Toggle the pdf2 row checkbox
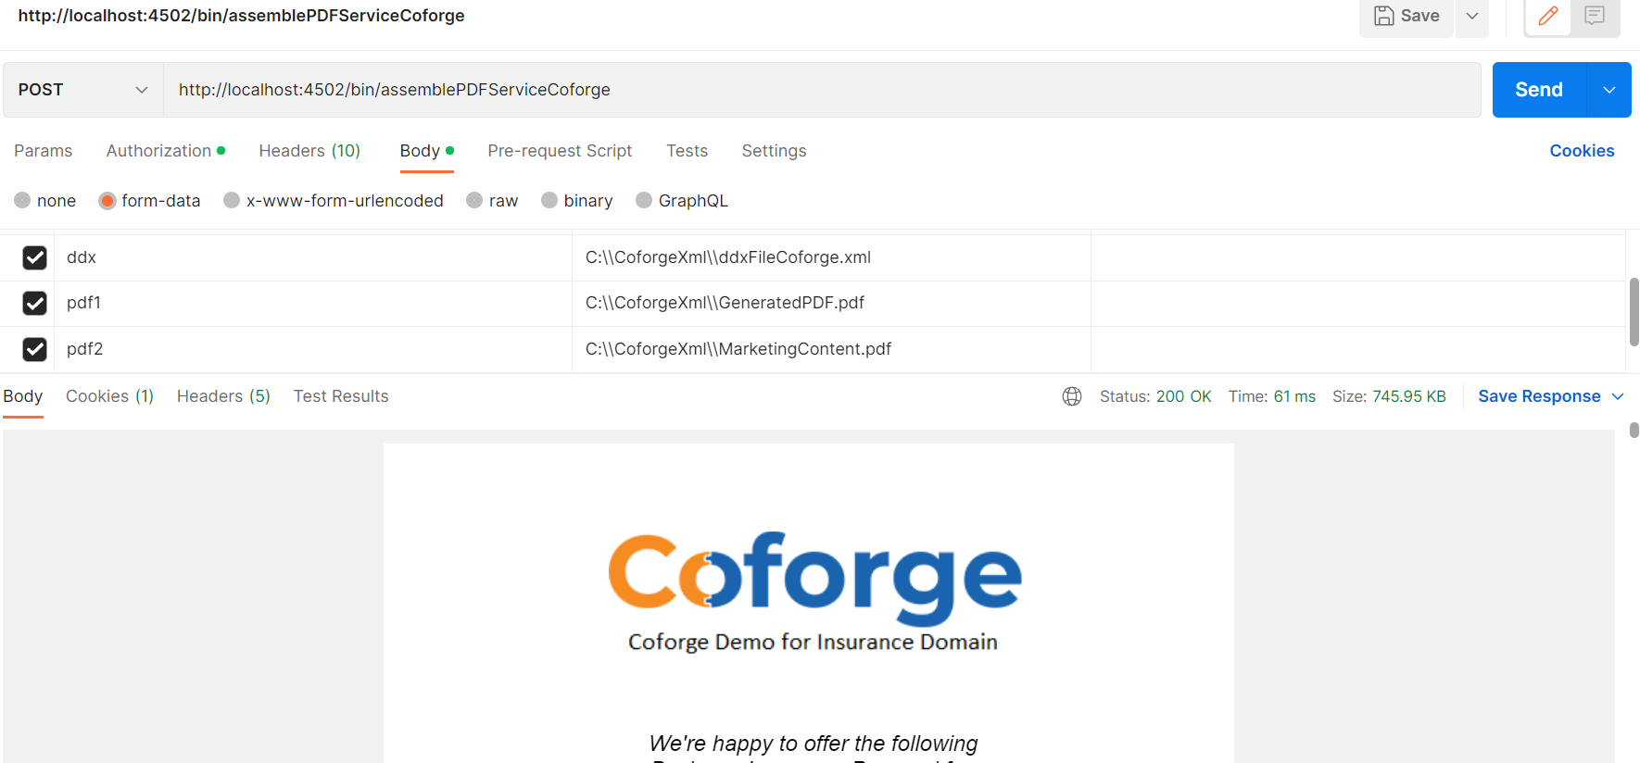This screenshot has width=1640, height=763. pos(34,349)
